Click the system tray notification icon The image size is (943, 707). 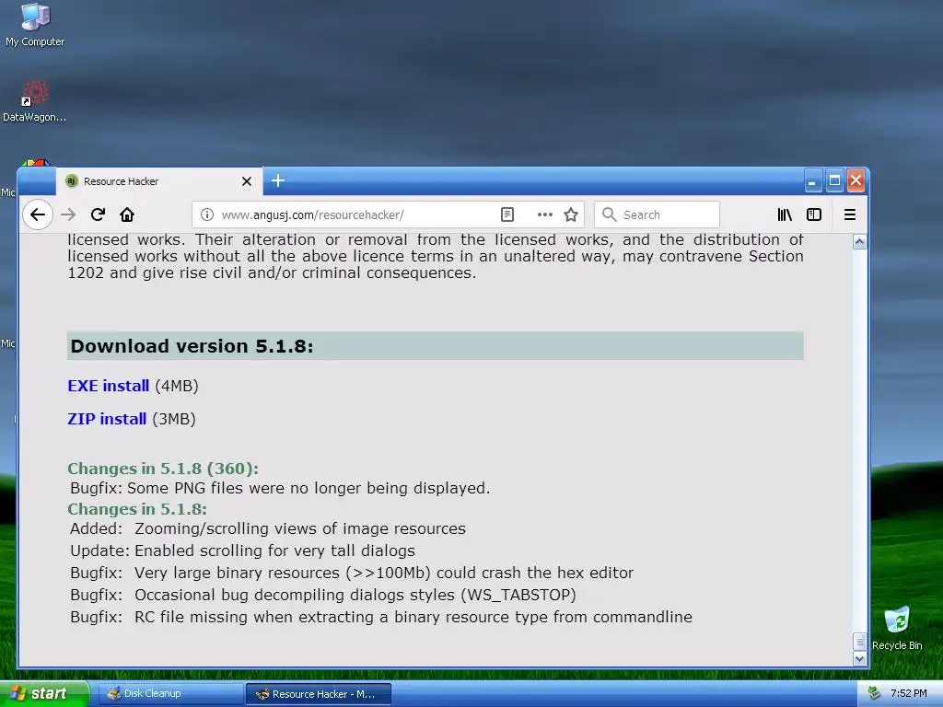point(874,693)
